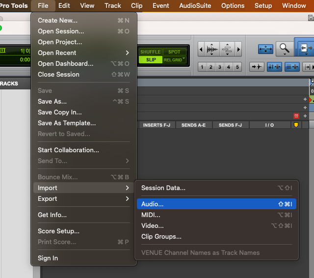Open the Clip menu
The width and height of the screenshot is (314, 278).
tap(137, 5)
